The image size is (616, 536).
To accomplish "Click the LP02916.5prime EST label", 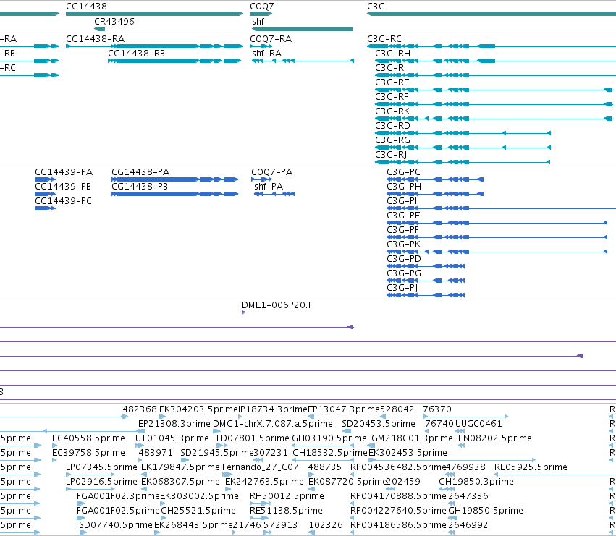I will 101,482.
